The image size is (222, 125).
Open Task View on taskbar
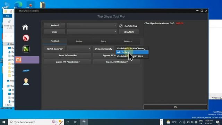click(76, 122)
